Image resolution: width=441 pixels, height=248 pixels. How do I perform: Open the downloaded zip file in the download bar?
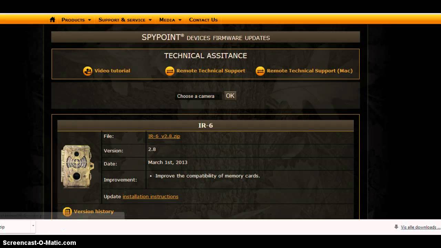(x=16, y=227)
